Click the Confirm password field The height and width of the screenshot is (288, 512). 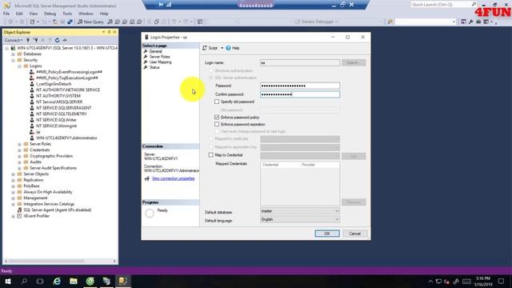[300, 94]
